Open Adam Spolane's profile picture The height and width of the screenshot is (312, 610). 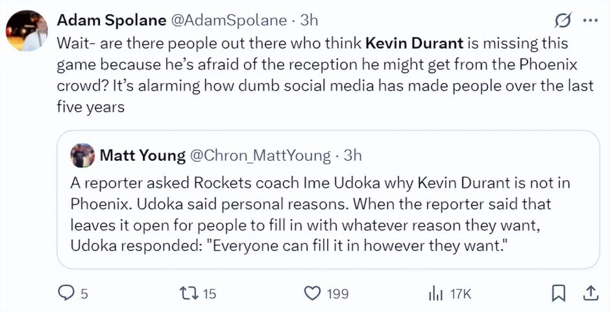click(x=27, y=30)
